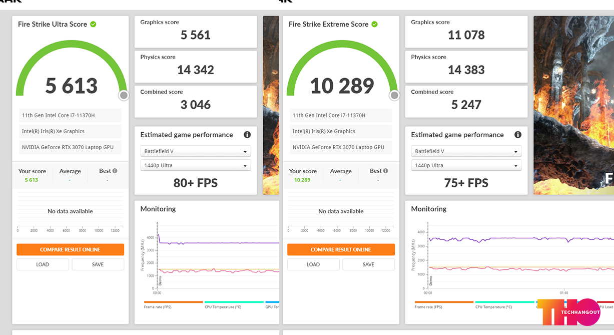
Task: Click the Fire Strike Extreme scene thumbnail
Action: (574, 105)
